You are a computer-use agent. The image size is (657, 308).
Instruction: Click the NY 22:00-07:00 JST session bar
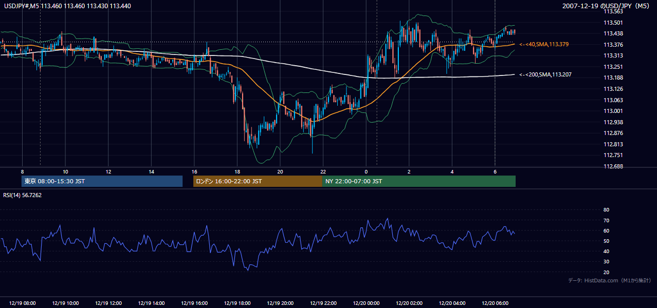pos(419,181)
